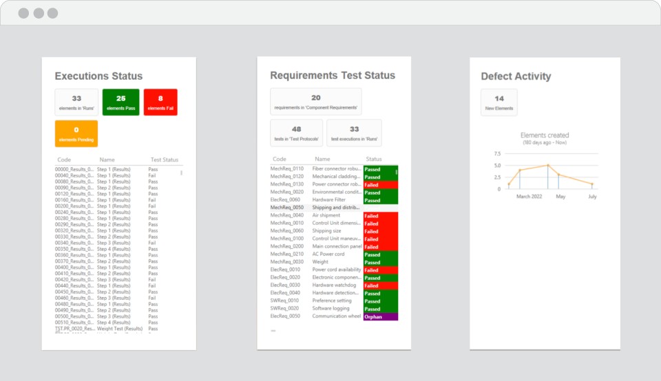Select the 00420_Results_0... execution row
661x381 pixels.
pos(118,279)
